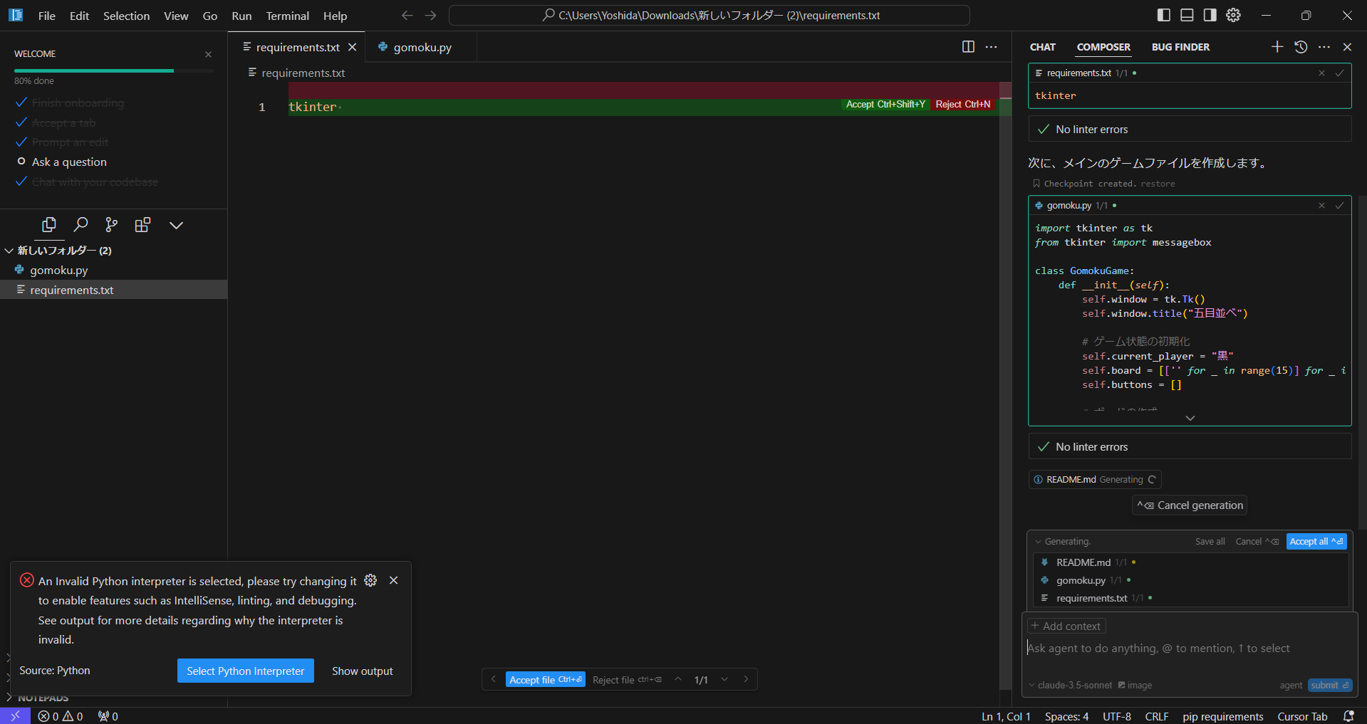Open the Search magnifier icon in sidebar

pos(80,225)
